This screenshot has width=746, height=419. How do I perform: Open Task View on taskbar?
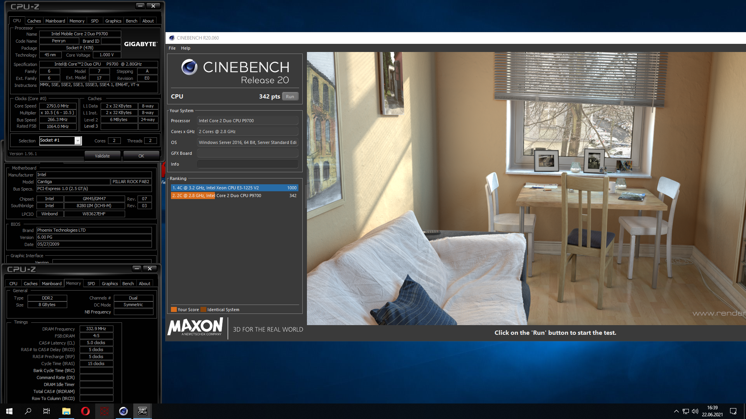tap(47, 411)
